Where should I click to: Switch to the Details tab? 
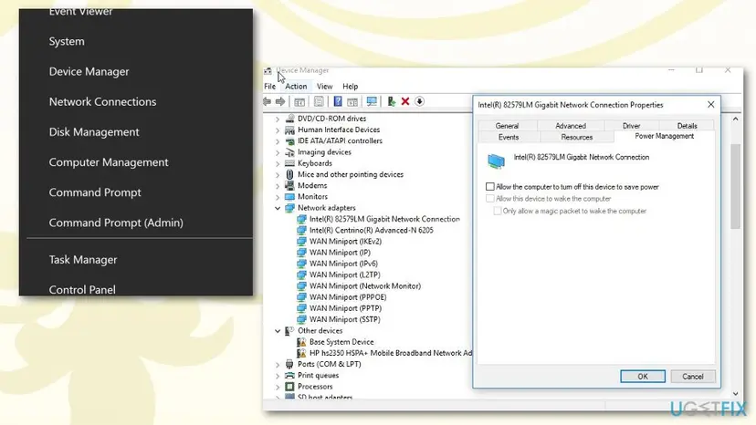[687, 125]
